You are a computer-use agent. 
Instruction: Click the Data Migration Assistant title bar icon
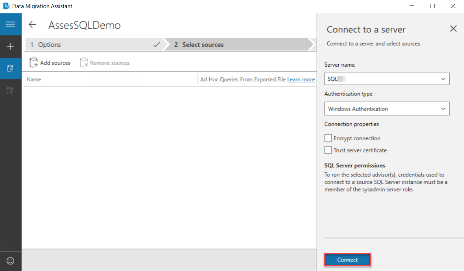pyautogui.click(x=6, y=6)
